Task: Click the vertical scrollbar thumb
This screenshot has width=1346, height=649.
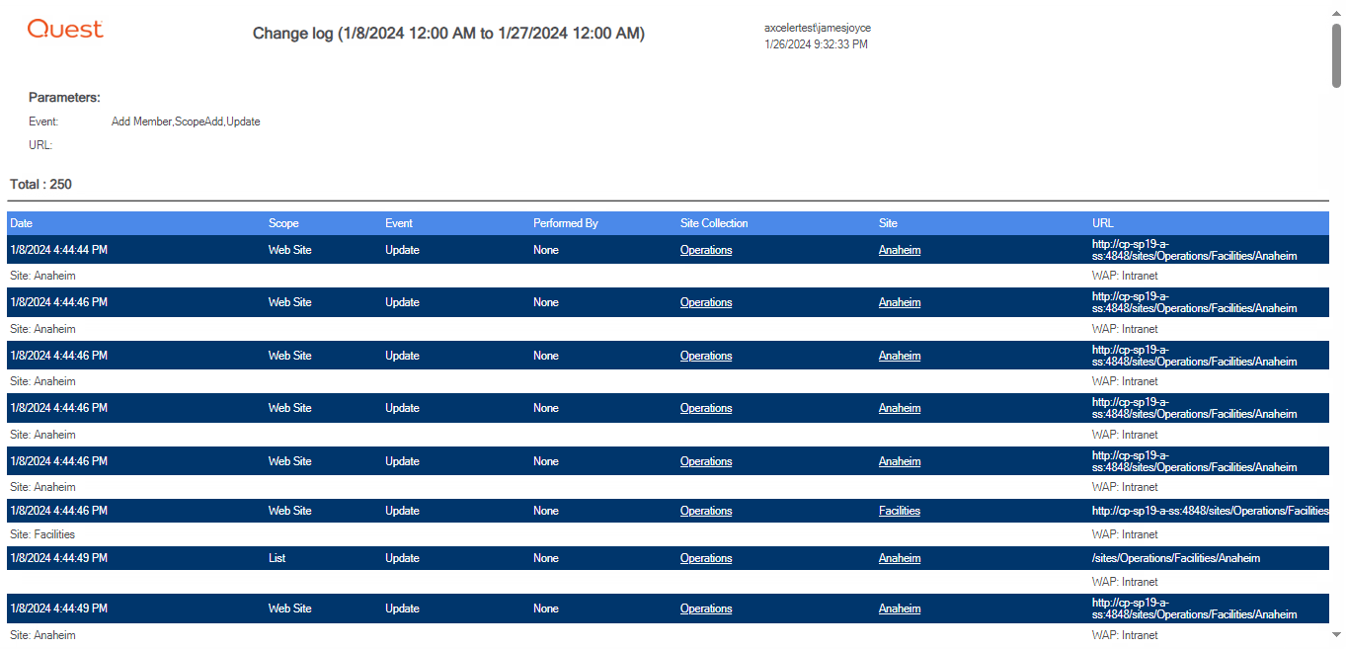Action: (x=1336, y=55)
